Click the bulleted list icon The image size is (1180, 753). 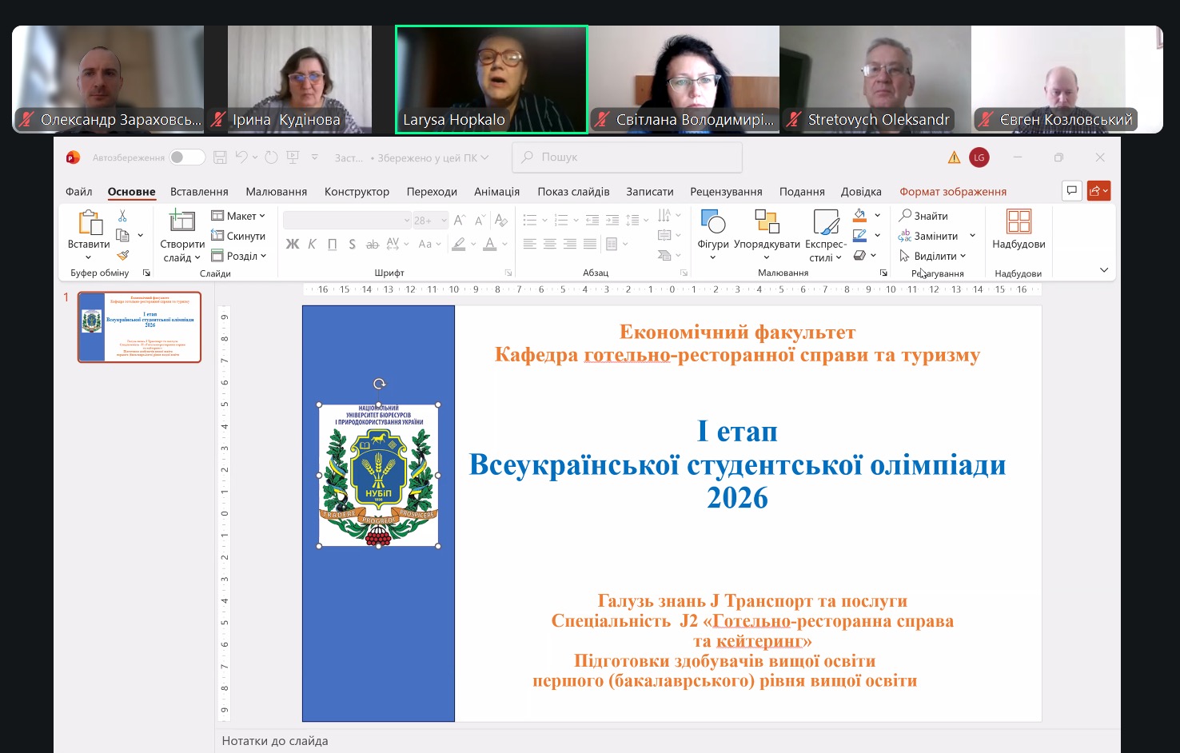coord(530,220)
